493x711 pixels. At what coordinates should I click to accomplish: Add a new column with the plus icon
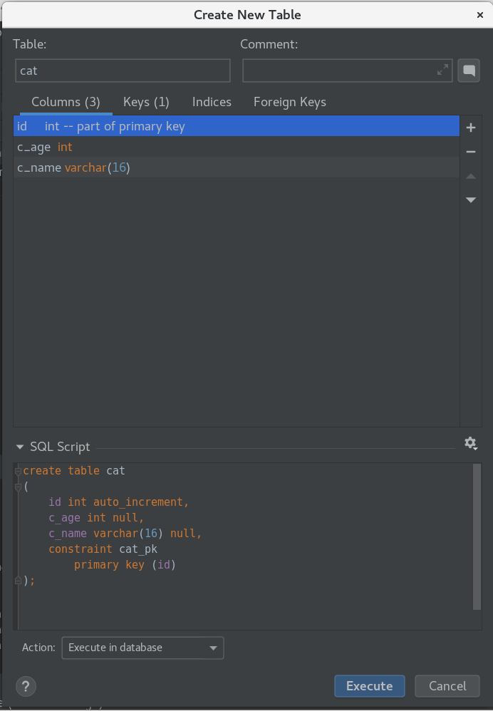tap(470, 127)
